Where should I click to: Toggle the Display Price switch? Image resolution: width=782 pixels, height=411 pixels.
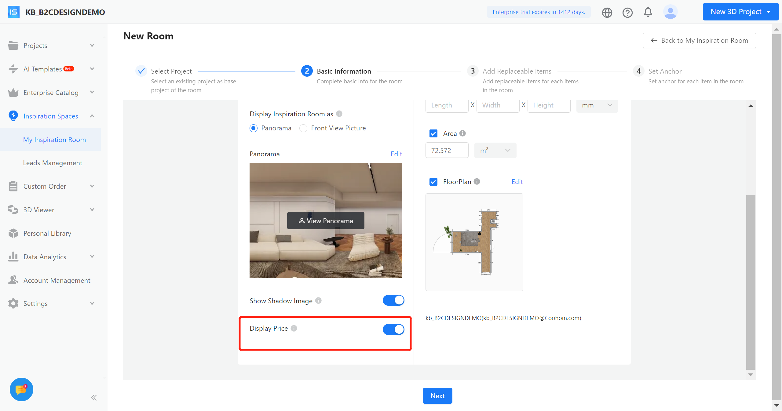[x=393, y=329]
